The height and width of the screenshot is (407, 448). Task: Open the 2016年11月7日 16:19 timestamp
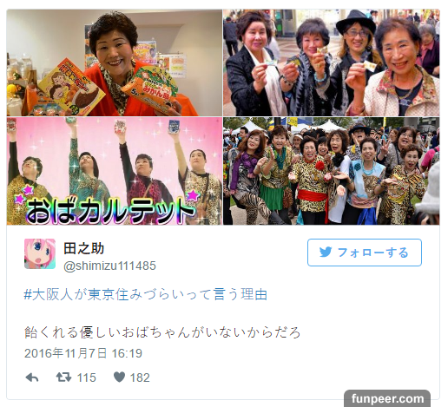(83, 353)
